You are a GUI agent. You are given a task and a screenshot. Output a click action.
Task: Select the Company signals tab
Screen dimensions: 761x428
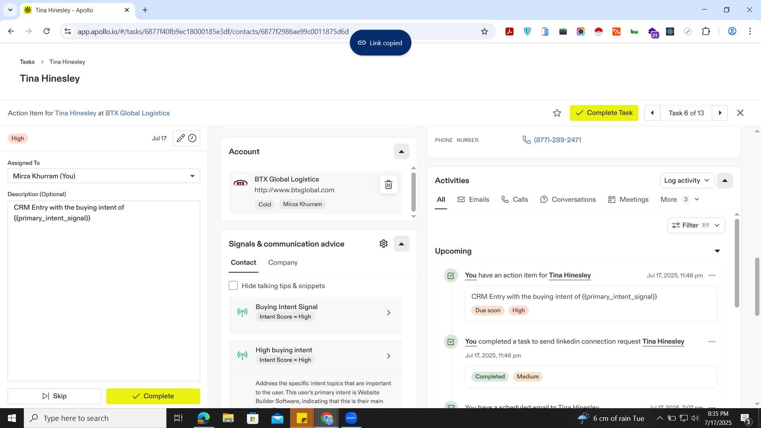283,263
